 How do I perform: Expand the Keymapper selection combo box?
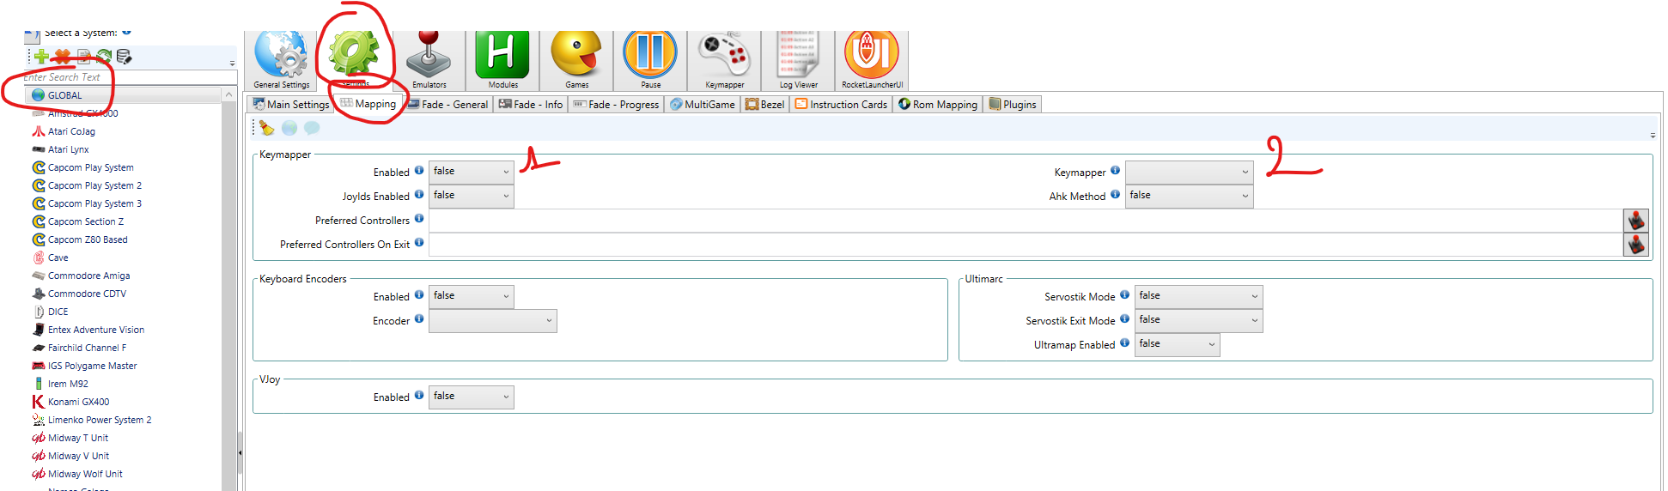click(x=1189, y=172)
